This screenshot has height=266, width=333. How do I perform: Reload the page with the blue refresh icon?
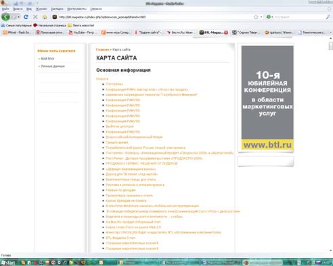(x=26, y=17)
